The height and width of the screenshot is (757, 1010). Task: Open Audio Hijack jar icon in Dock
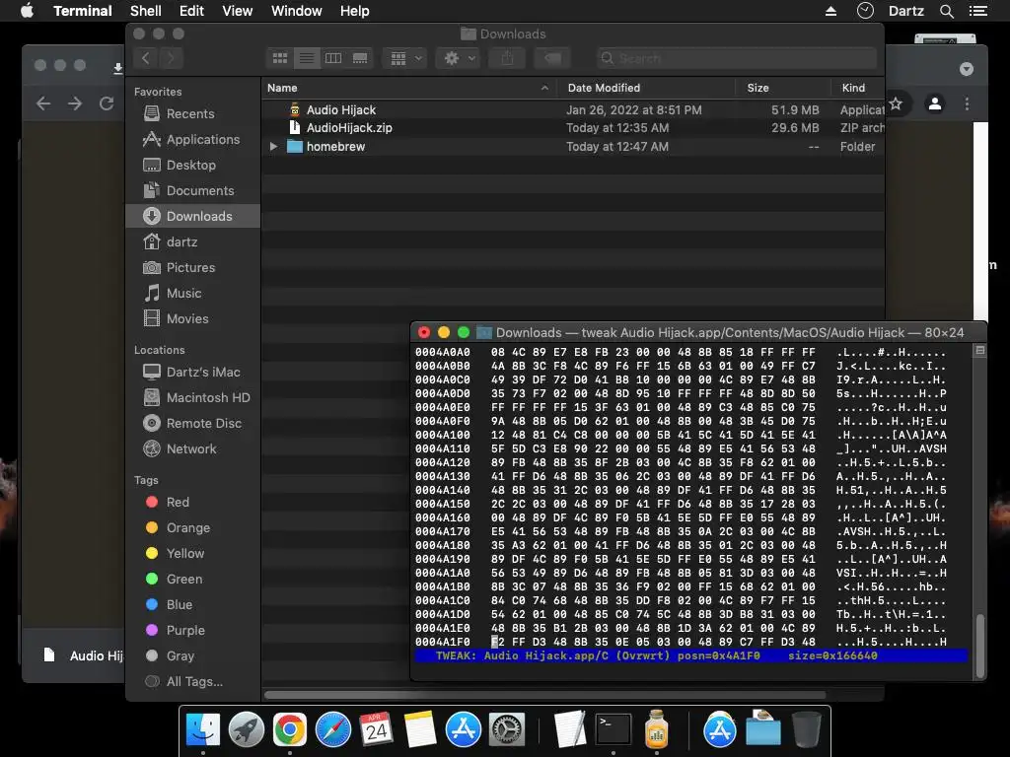(656, 730)
